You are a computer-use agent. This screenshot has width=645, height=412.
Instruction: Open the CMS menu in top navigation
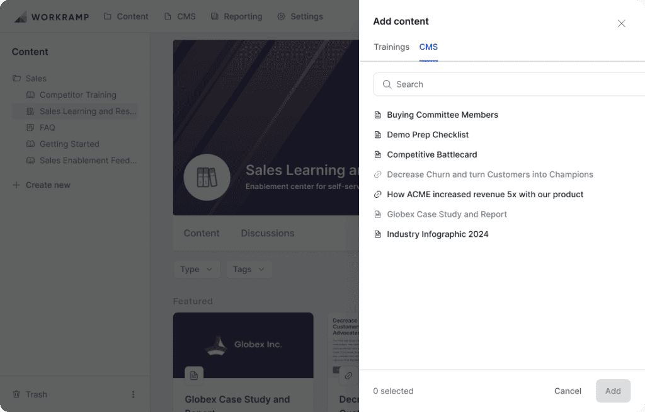[x=180, y=16]
